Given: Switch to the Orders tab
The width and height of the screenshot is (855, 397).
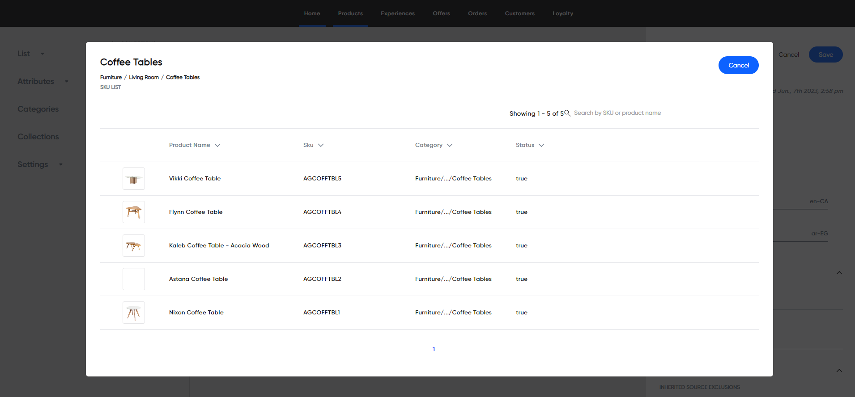Looking at the screenshot, I should tap(477, 13).
